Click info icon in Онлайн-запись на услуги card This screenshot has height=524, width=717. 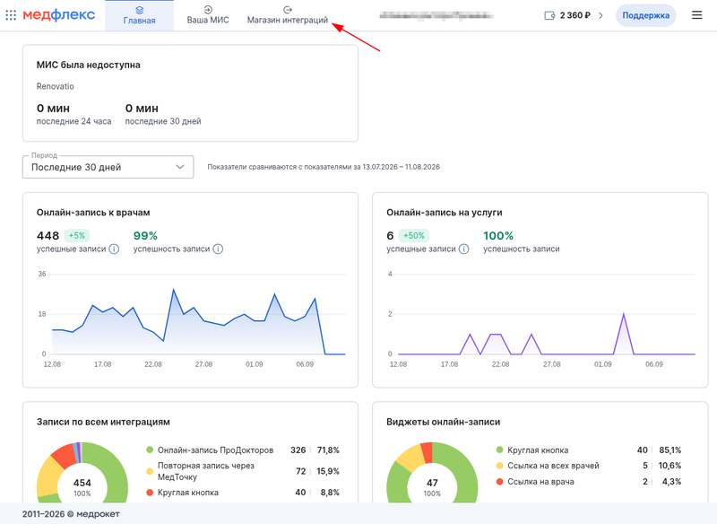(x=463, y=249)
